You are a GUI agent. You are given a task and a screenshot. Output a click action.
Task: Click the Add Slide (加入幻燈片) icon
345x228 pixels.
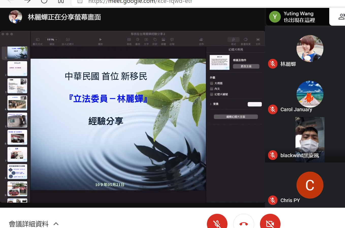click(68, 40)
